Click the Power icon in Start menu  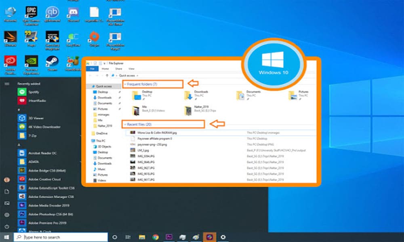click(7, 227)
